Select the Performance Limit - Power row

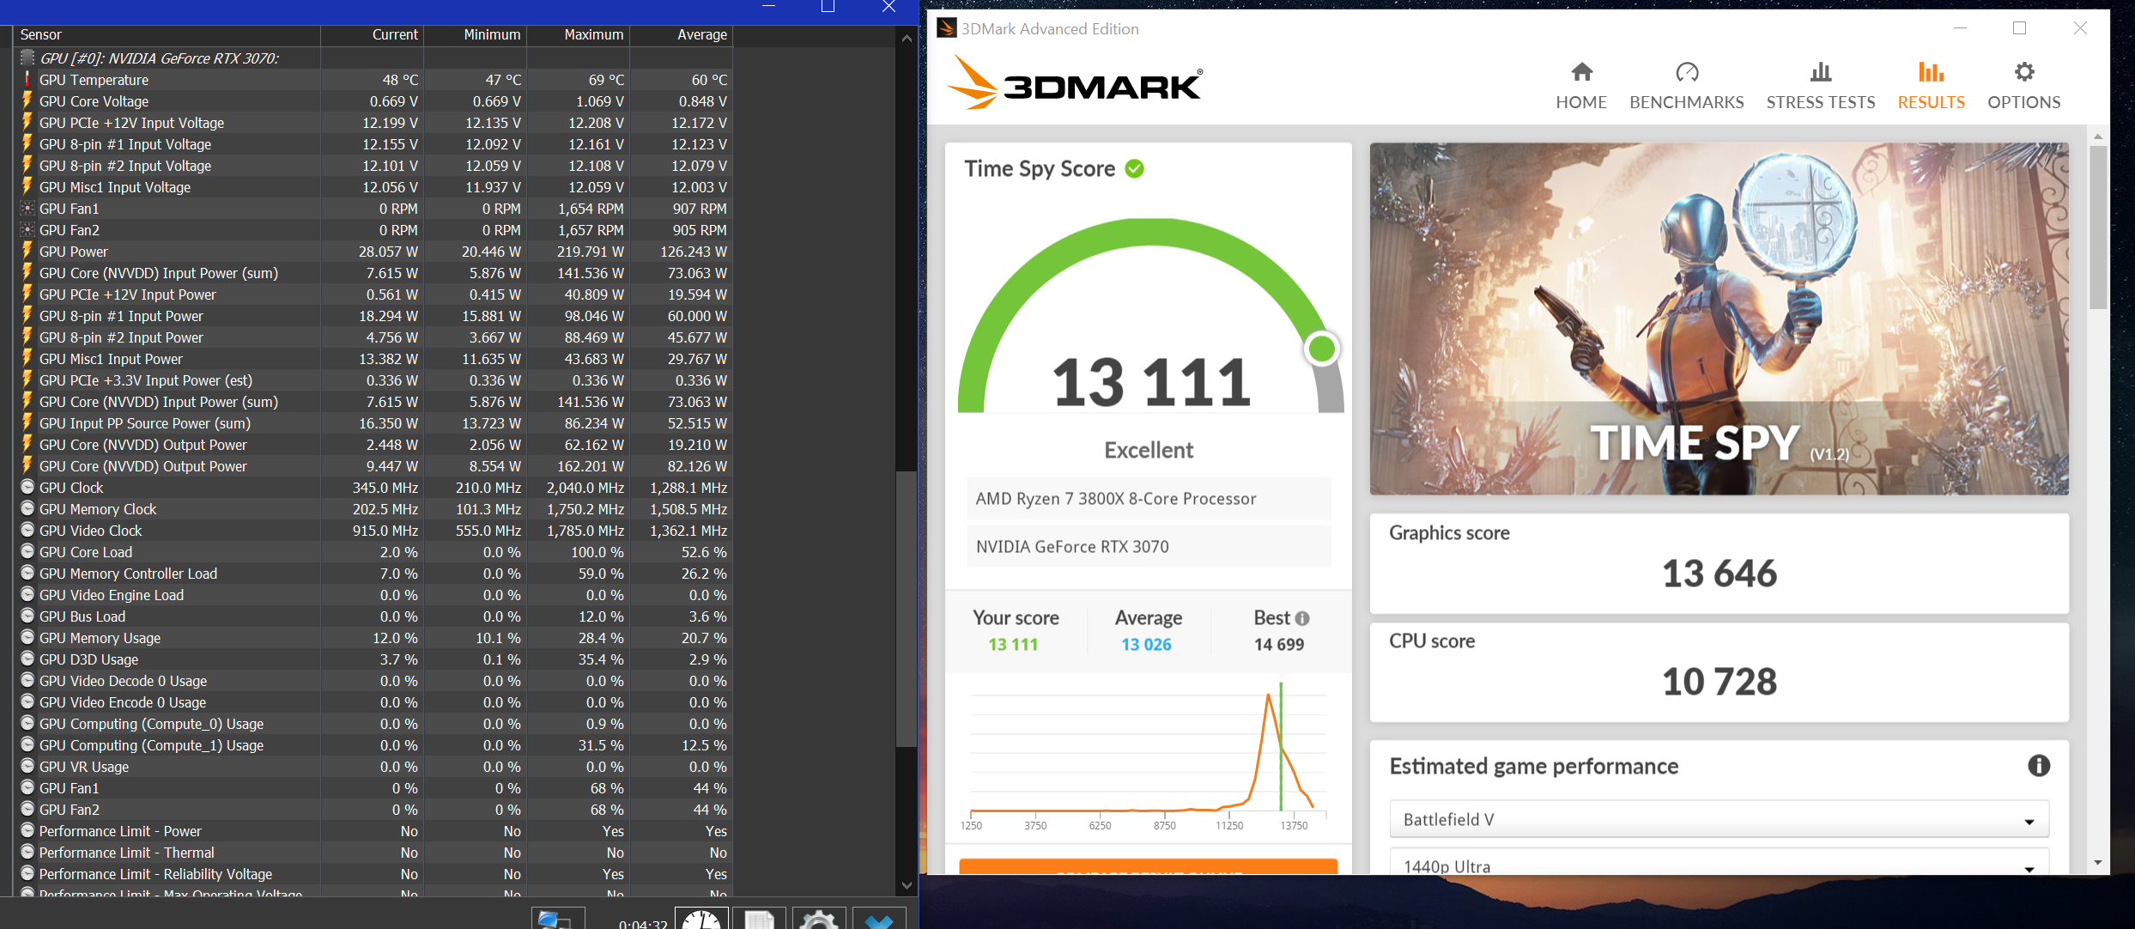pyautogui.click(x=373, y=831)
